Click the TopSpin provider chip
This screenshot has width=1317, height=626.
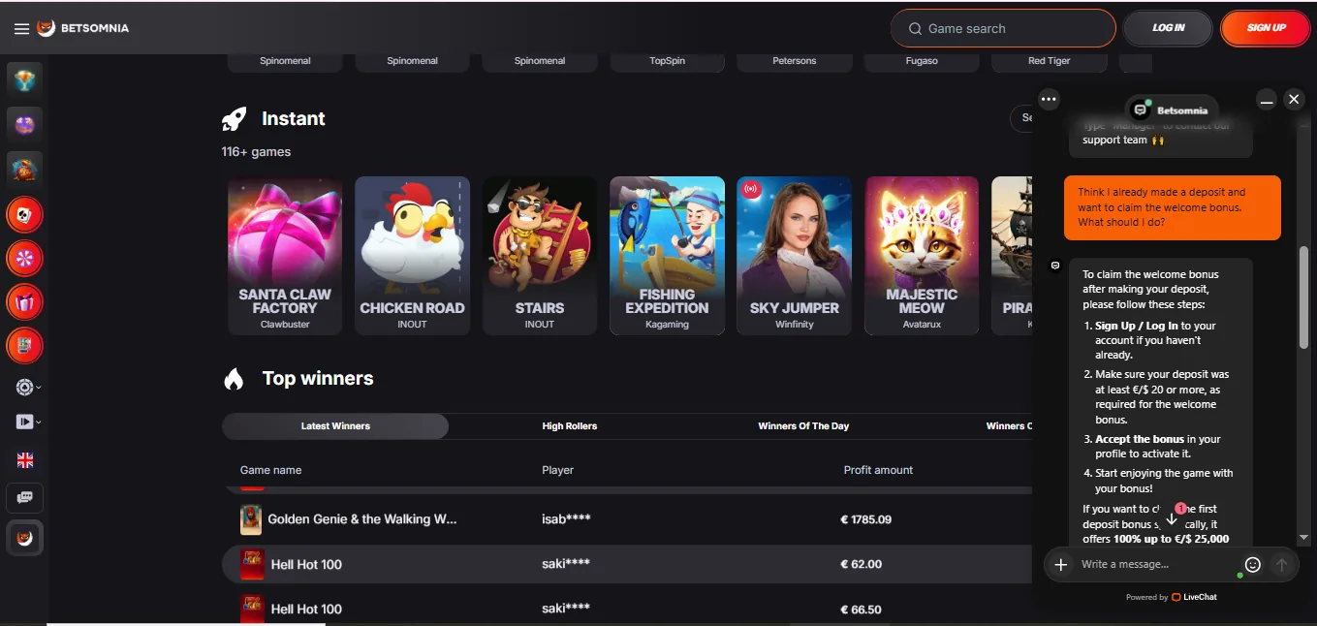tap(667, 61)
